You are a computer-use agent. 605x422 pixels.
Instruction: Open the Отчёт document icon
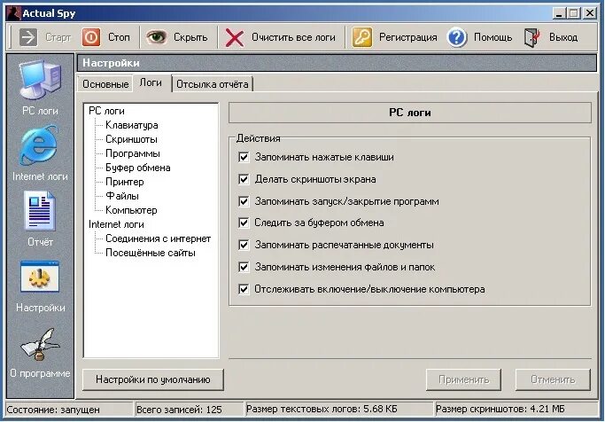(x=40, y=211)
